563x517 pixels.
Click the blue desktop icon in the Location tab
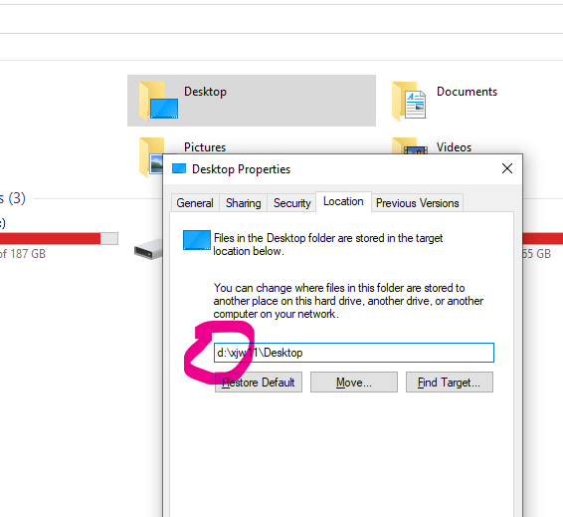click(x=197, y=240)
